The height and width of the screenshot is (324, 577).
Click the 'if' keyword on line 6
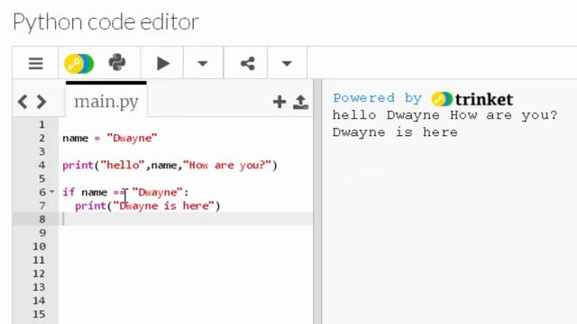tap(69, 192)
